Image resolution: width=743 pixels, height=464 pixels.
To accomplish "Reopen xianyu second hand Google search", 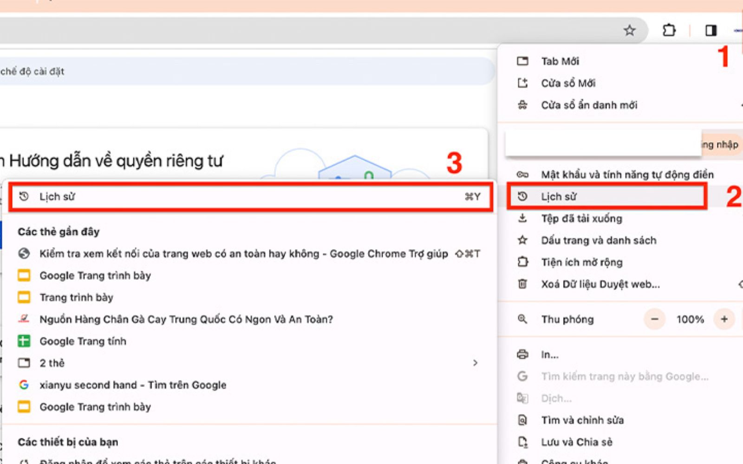I will [249, 385].
